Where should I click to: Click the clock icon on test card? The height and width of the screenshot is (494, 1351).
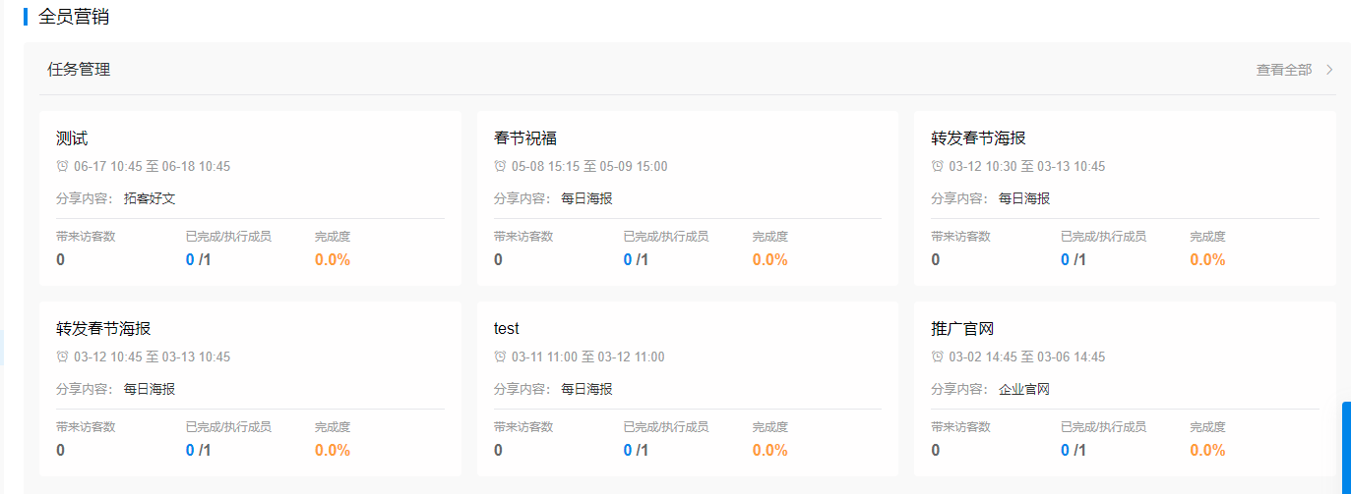coord(500,357)
